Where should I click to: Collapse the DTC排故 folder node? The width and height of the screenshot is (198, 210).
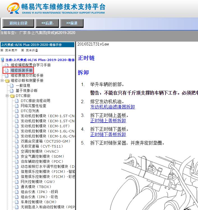(x=7, y=96)
